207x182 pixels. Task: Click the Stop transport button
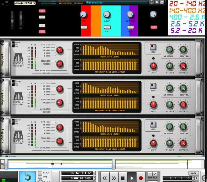(x=123, y=178)
